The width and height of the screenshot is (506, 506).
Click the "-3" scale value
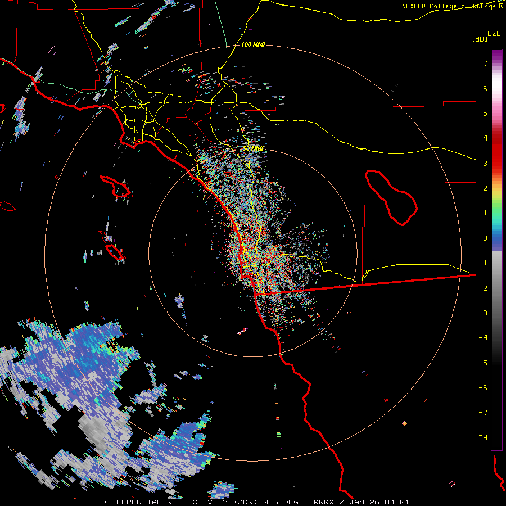[x=483, y=313]
